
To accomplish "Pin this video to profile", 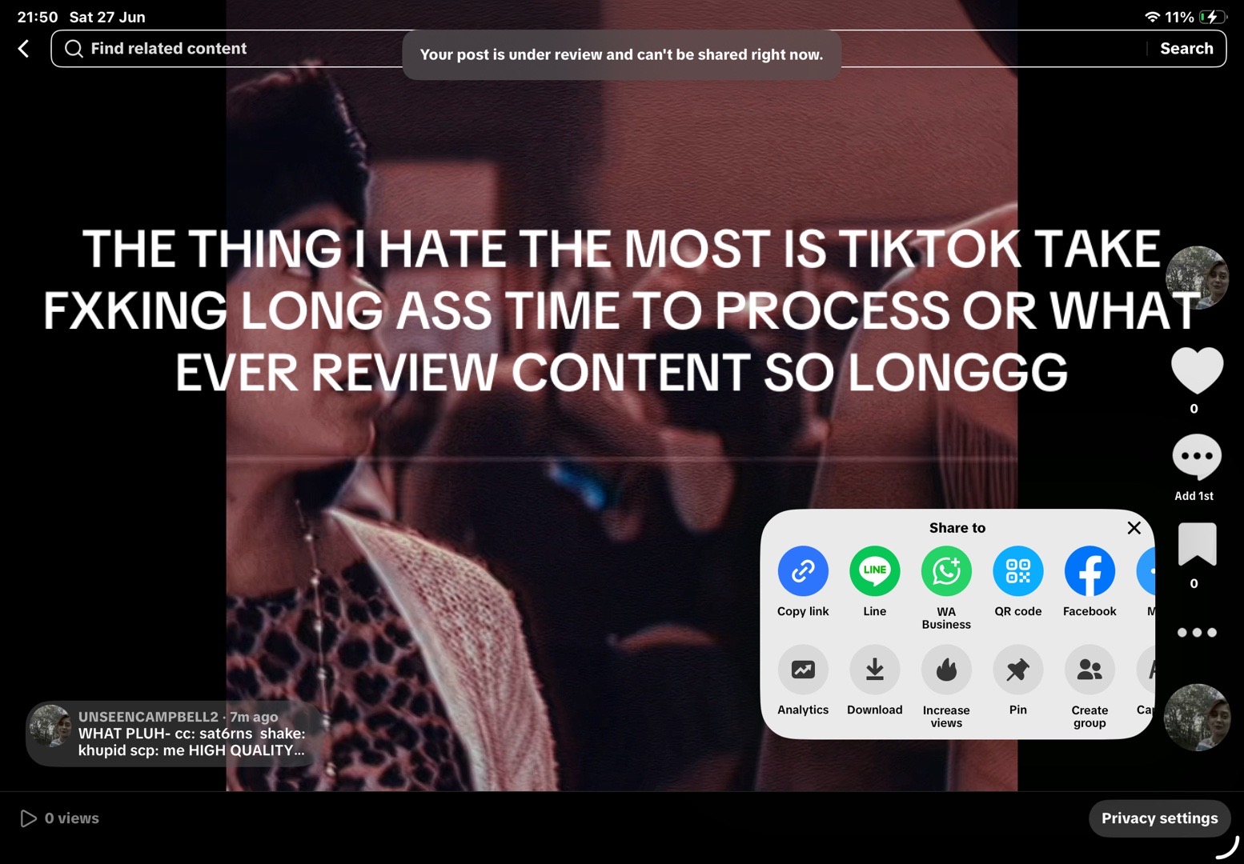I will 1017,670.
